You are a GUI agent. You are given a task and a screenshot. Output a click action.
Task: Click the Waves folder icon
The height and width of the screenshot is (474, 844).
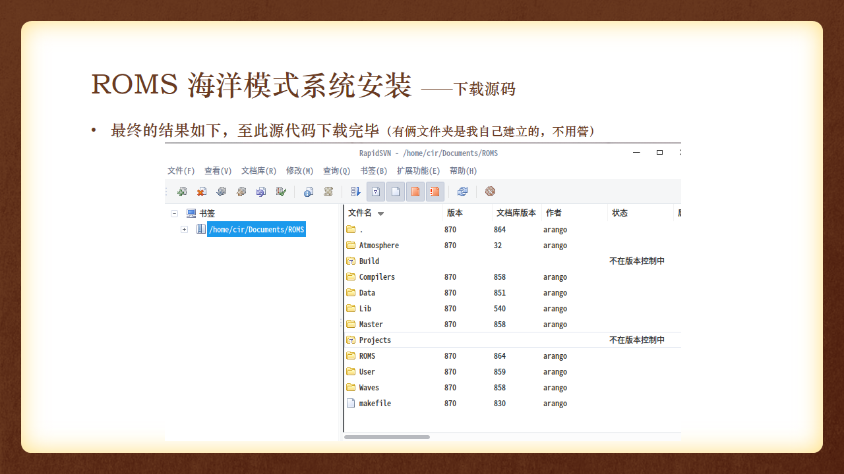tap(351, 387)
